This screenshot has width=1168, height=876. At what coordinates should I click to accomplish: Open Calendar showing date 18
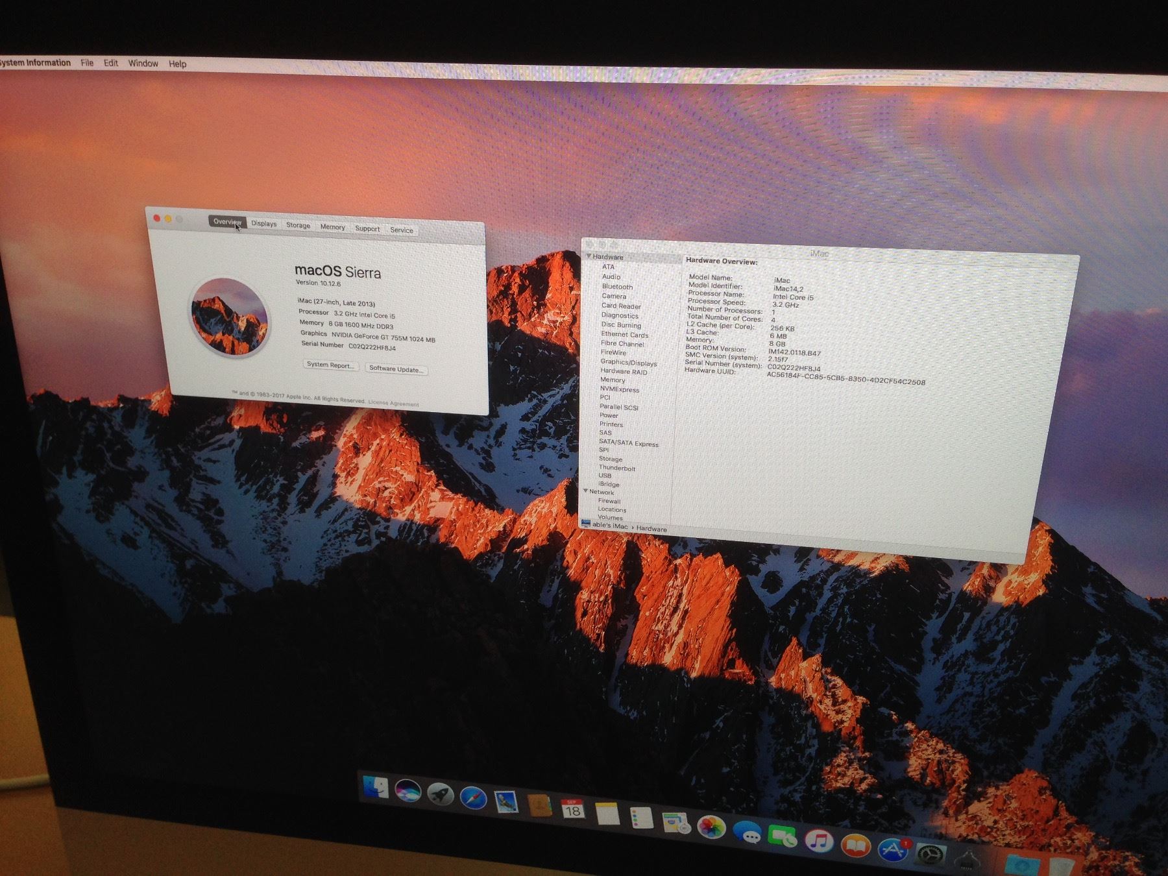(572, 809)
